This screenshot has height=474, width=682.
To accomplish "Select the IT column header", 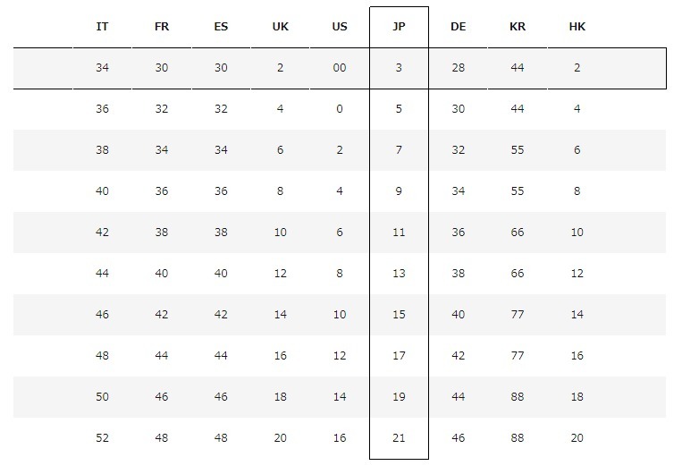I will pos(102,27).
